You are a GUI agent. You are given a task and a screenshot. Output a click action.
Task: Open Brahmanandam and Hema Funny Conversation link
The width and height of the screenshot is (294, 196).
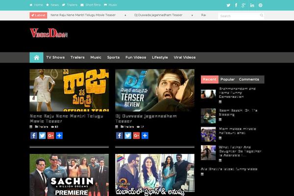pos(237,93)
